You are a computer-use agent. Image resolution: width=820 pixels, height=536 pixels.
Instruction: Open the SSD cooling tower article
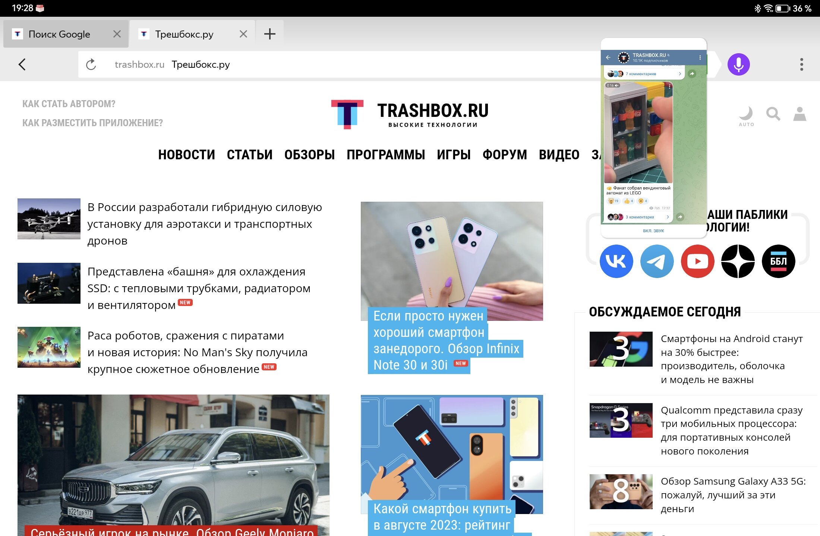[x=199, y=288]
